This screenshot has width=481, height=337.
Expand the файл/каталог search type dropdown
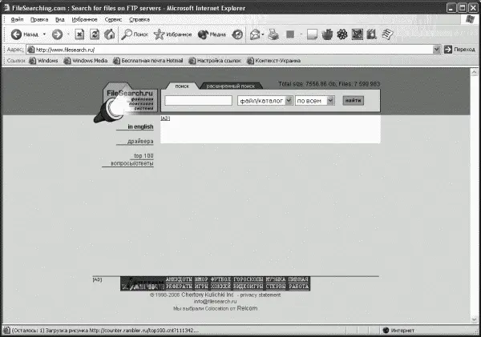coord(265,101)
